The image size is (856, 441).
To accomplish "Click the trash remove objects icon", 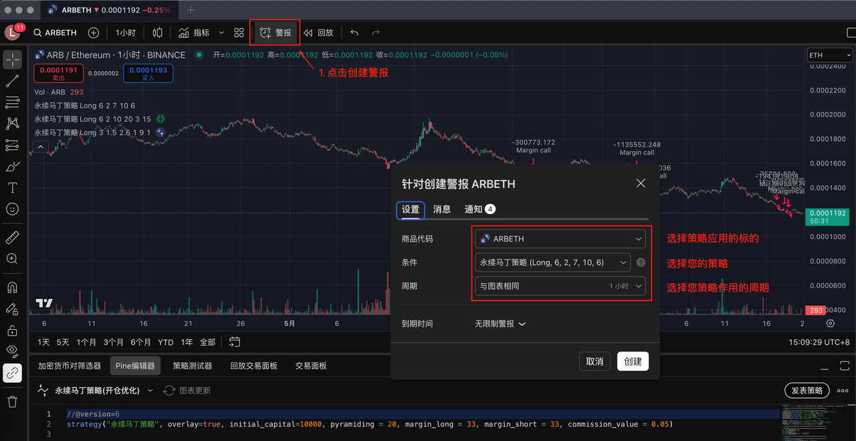I will coord(12,402).
